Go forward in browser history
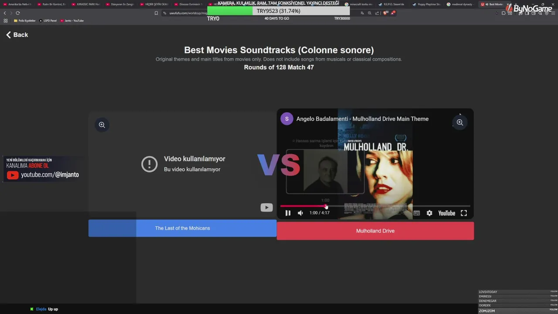The height and width of the screenshot is (314, 558). click(11, 13)
